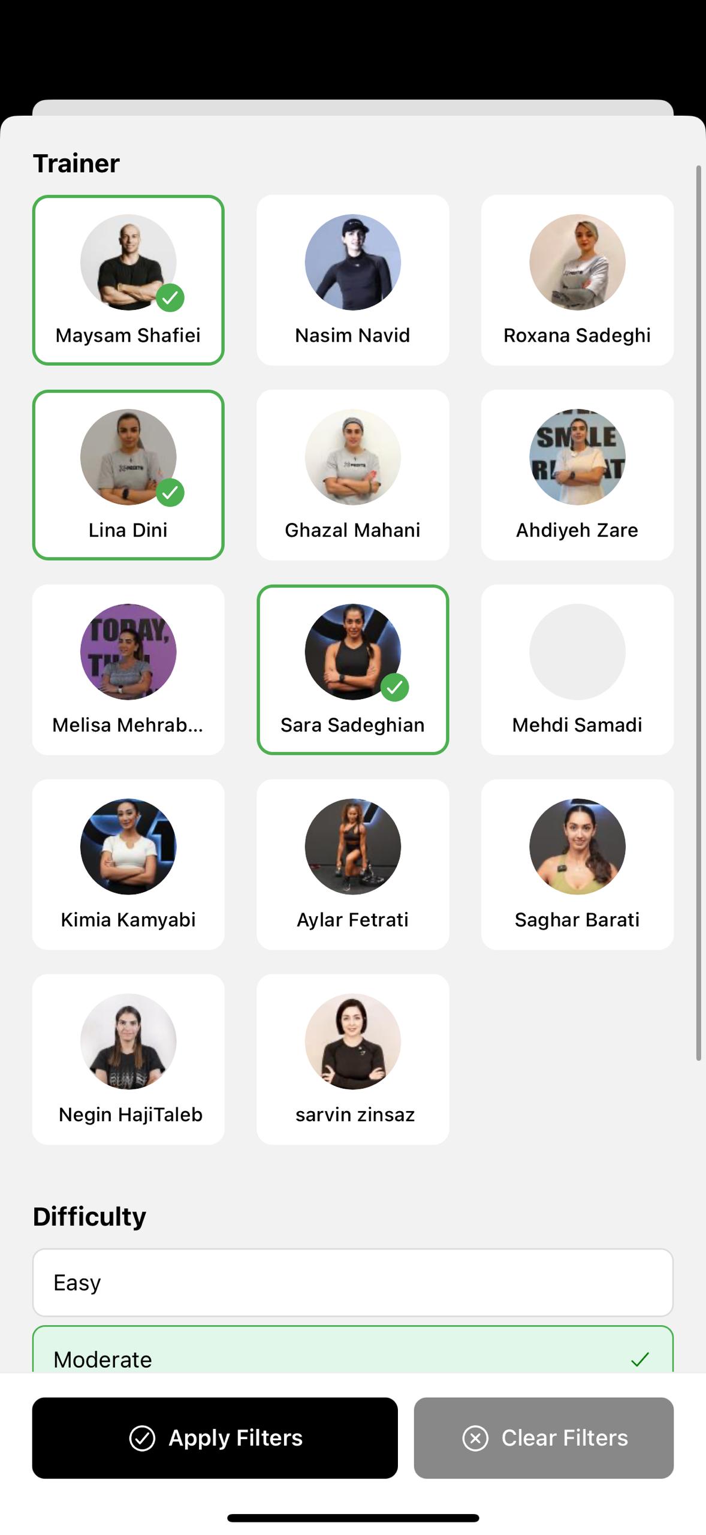Tap Aylar Fetrati trainer photo

352,847
